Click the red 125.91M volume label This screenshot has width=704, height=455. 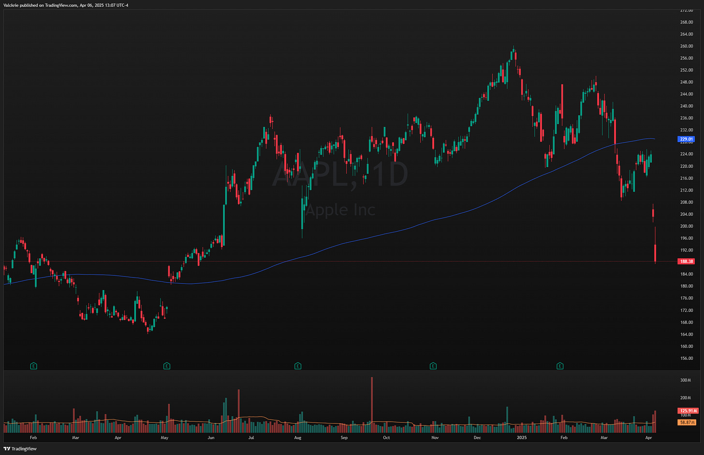(x=688, y=411)
